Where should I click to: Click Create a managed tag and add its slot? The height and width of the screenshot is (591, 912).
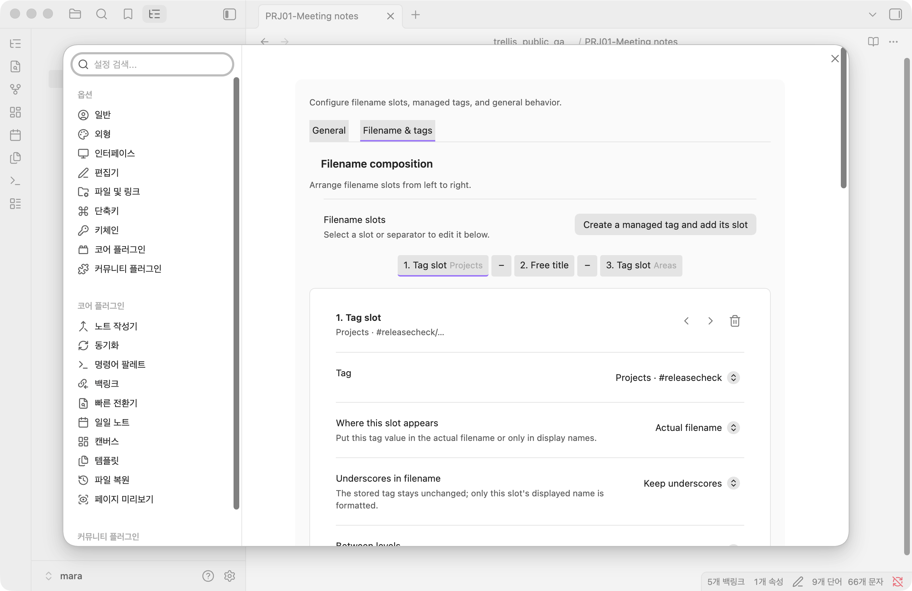click(x=665, y=224)
